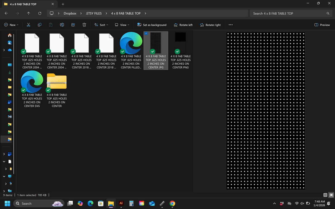Open Home in the navigation pane
The height and width of the screenshot is (209, 335).
click(x=10, y=35)
